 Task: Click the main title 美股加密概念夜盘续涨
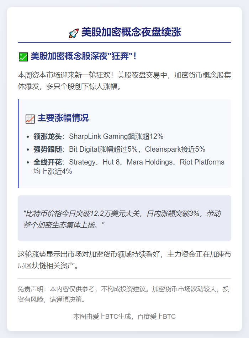tap(131, 32)
